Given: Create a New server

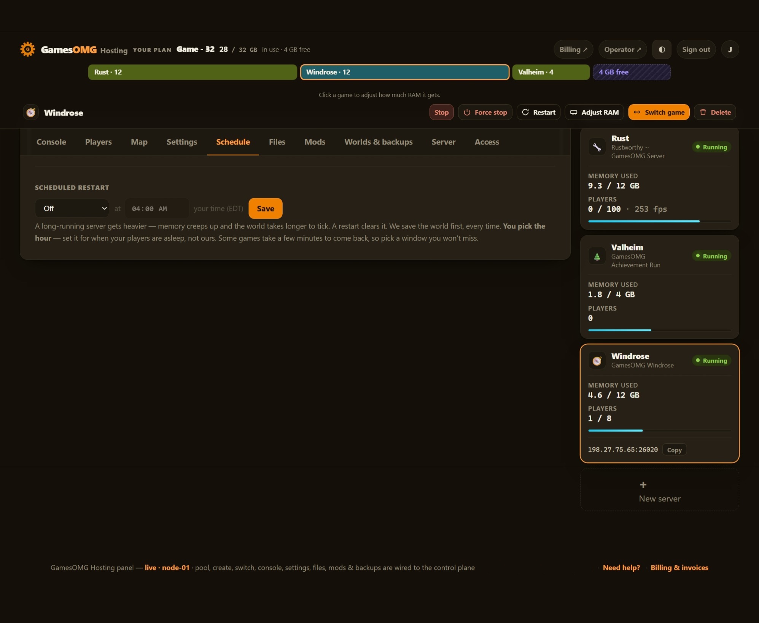Looking at the screenshot, I should 660,490.
